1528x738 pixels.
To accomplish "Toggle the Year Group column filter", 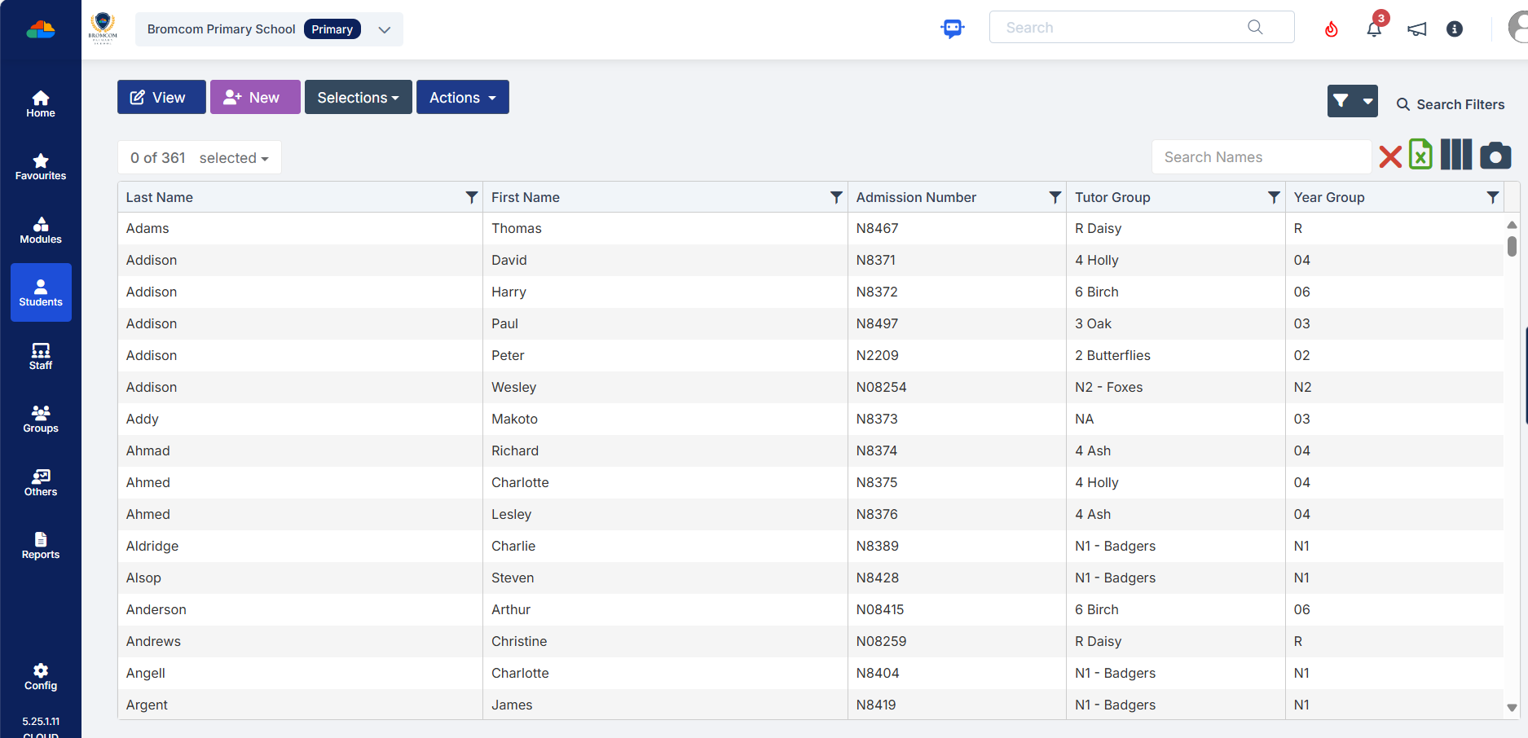I will click(1492, 197).
